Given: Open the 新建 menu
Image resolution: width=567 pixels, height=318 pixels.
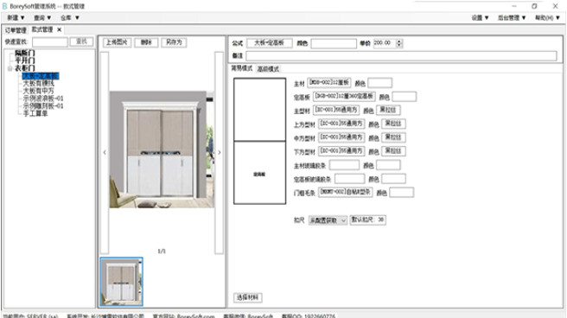Looking at the screenshot, I should 16,17.
